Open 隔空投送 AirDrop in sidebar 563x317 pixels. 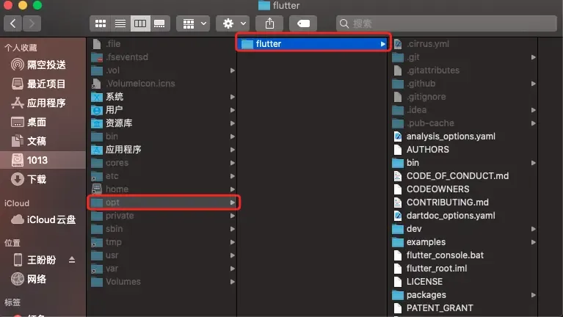(x=43, y=65)
